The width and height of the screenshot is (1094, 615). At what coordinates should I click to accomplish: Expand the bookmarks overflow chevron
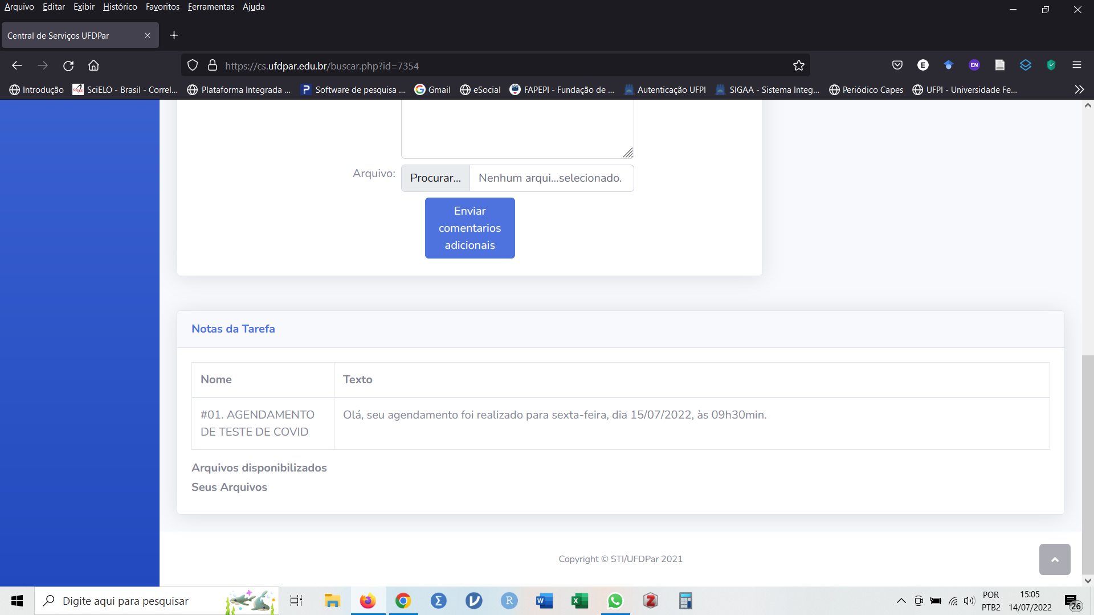1079,89
